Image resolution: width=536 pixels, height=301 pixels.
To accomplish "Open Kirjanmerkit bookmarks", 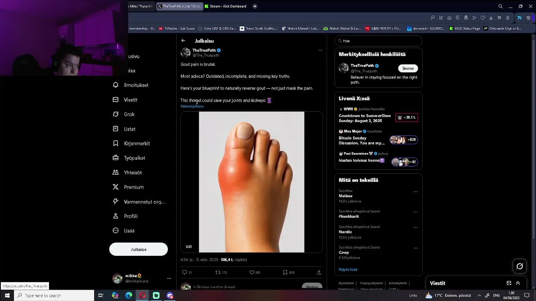I will (x=131, y=143).
